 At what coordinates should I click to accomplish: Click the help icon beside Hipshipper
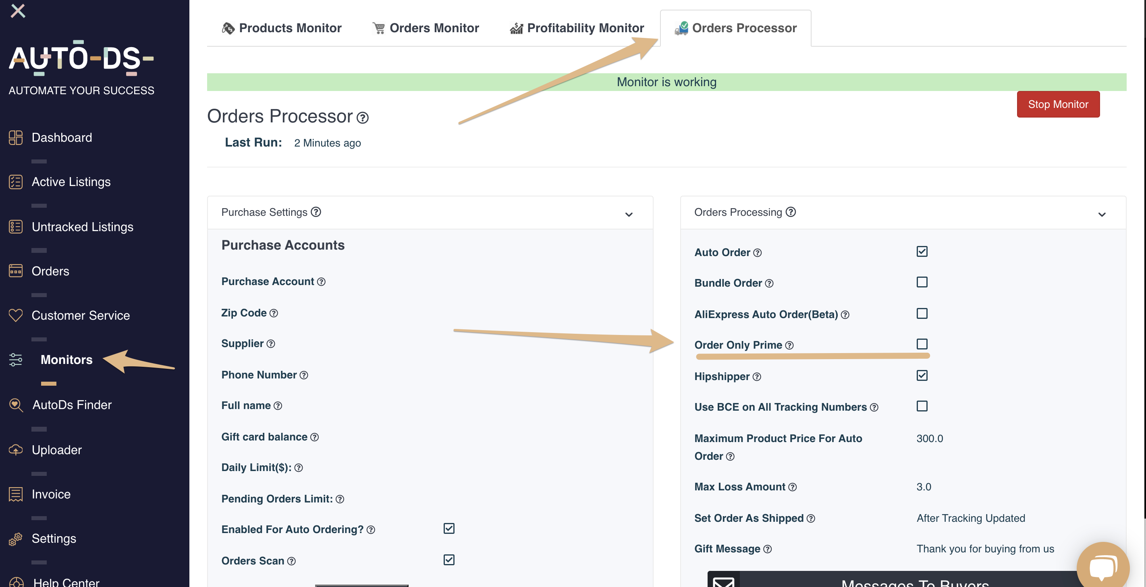click(x=757, y=377)
